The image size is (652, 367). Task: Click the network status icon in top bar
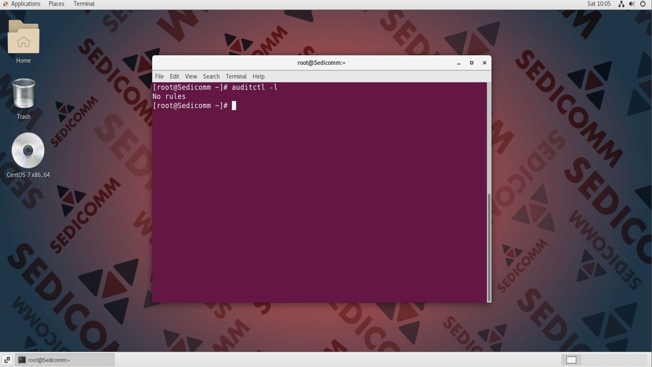[x=621, y=4]
